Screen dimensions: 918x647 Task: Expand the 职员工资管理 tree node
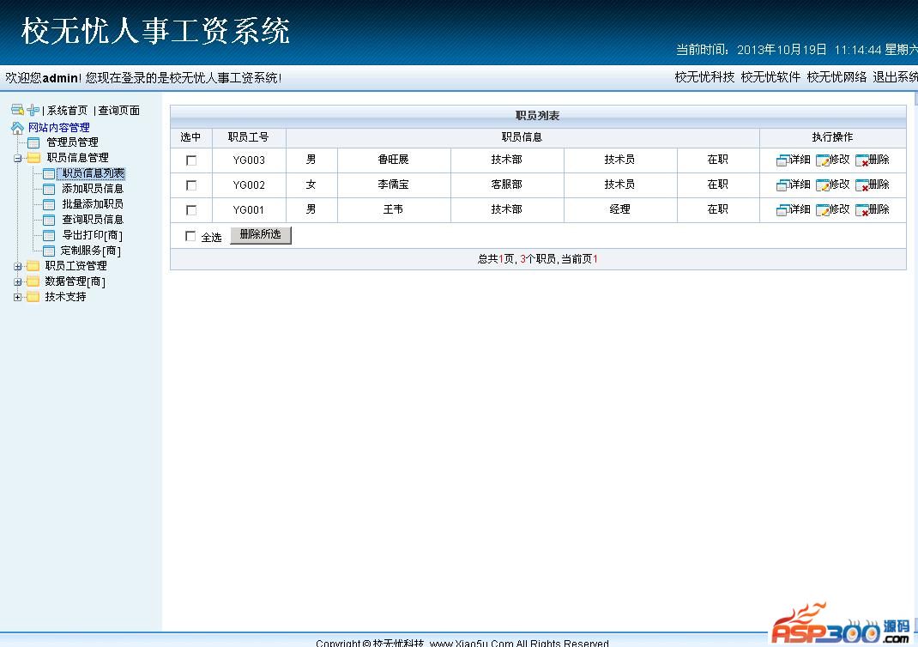pos(17,266)
